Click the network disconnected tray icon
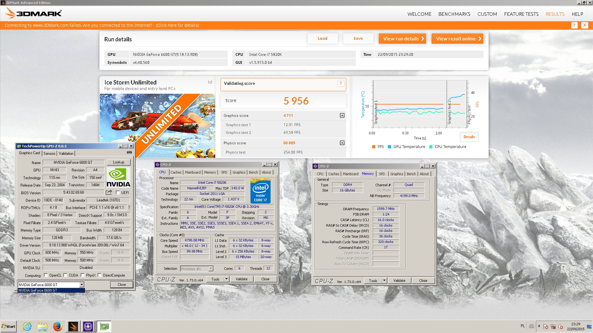Screen dimensions: 593x333 pyautogui.click(x=553, y=327)
